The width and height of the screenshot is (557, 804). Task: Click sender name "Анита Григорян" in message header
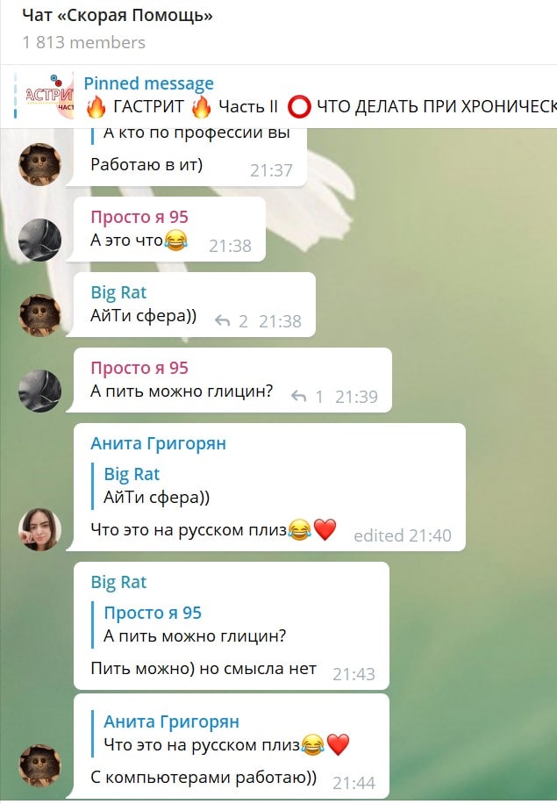tap(159, 443)
